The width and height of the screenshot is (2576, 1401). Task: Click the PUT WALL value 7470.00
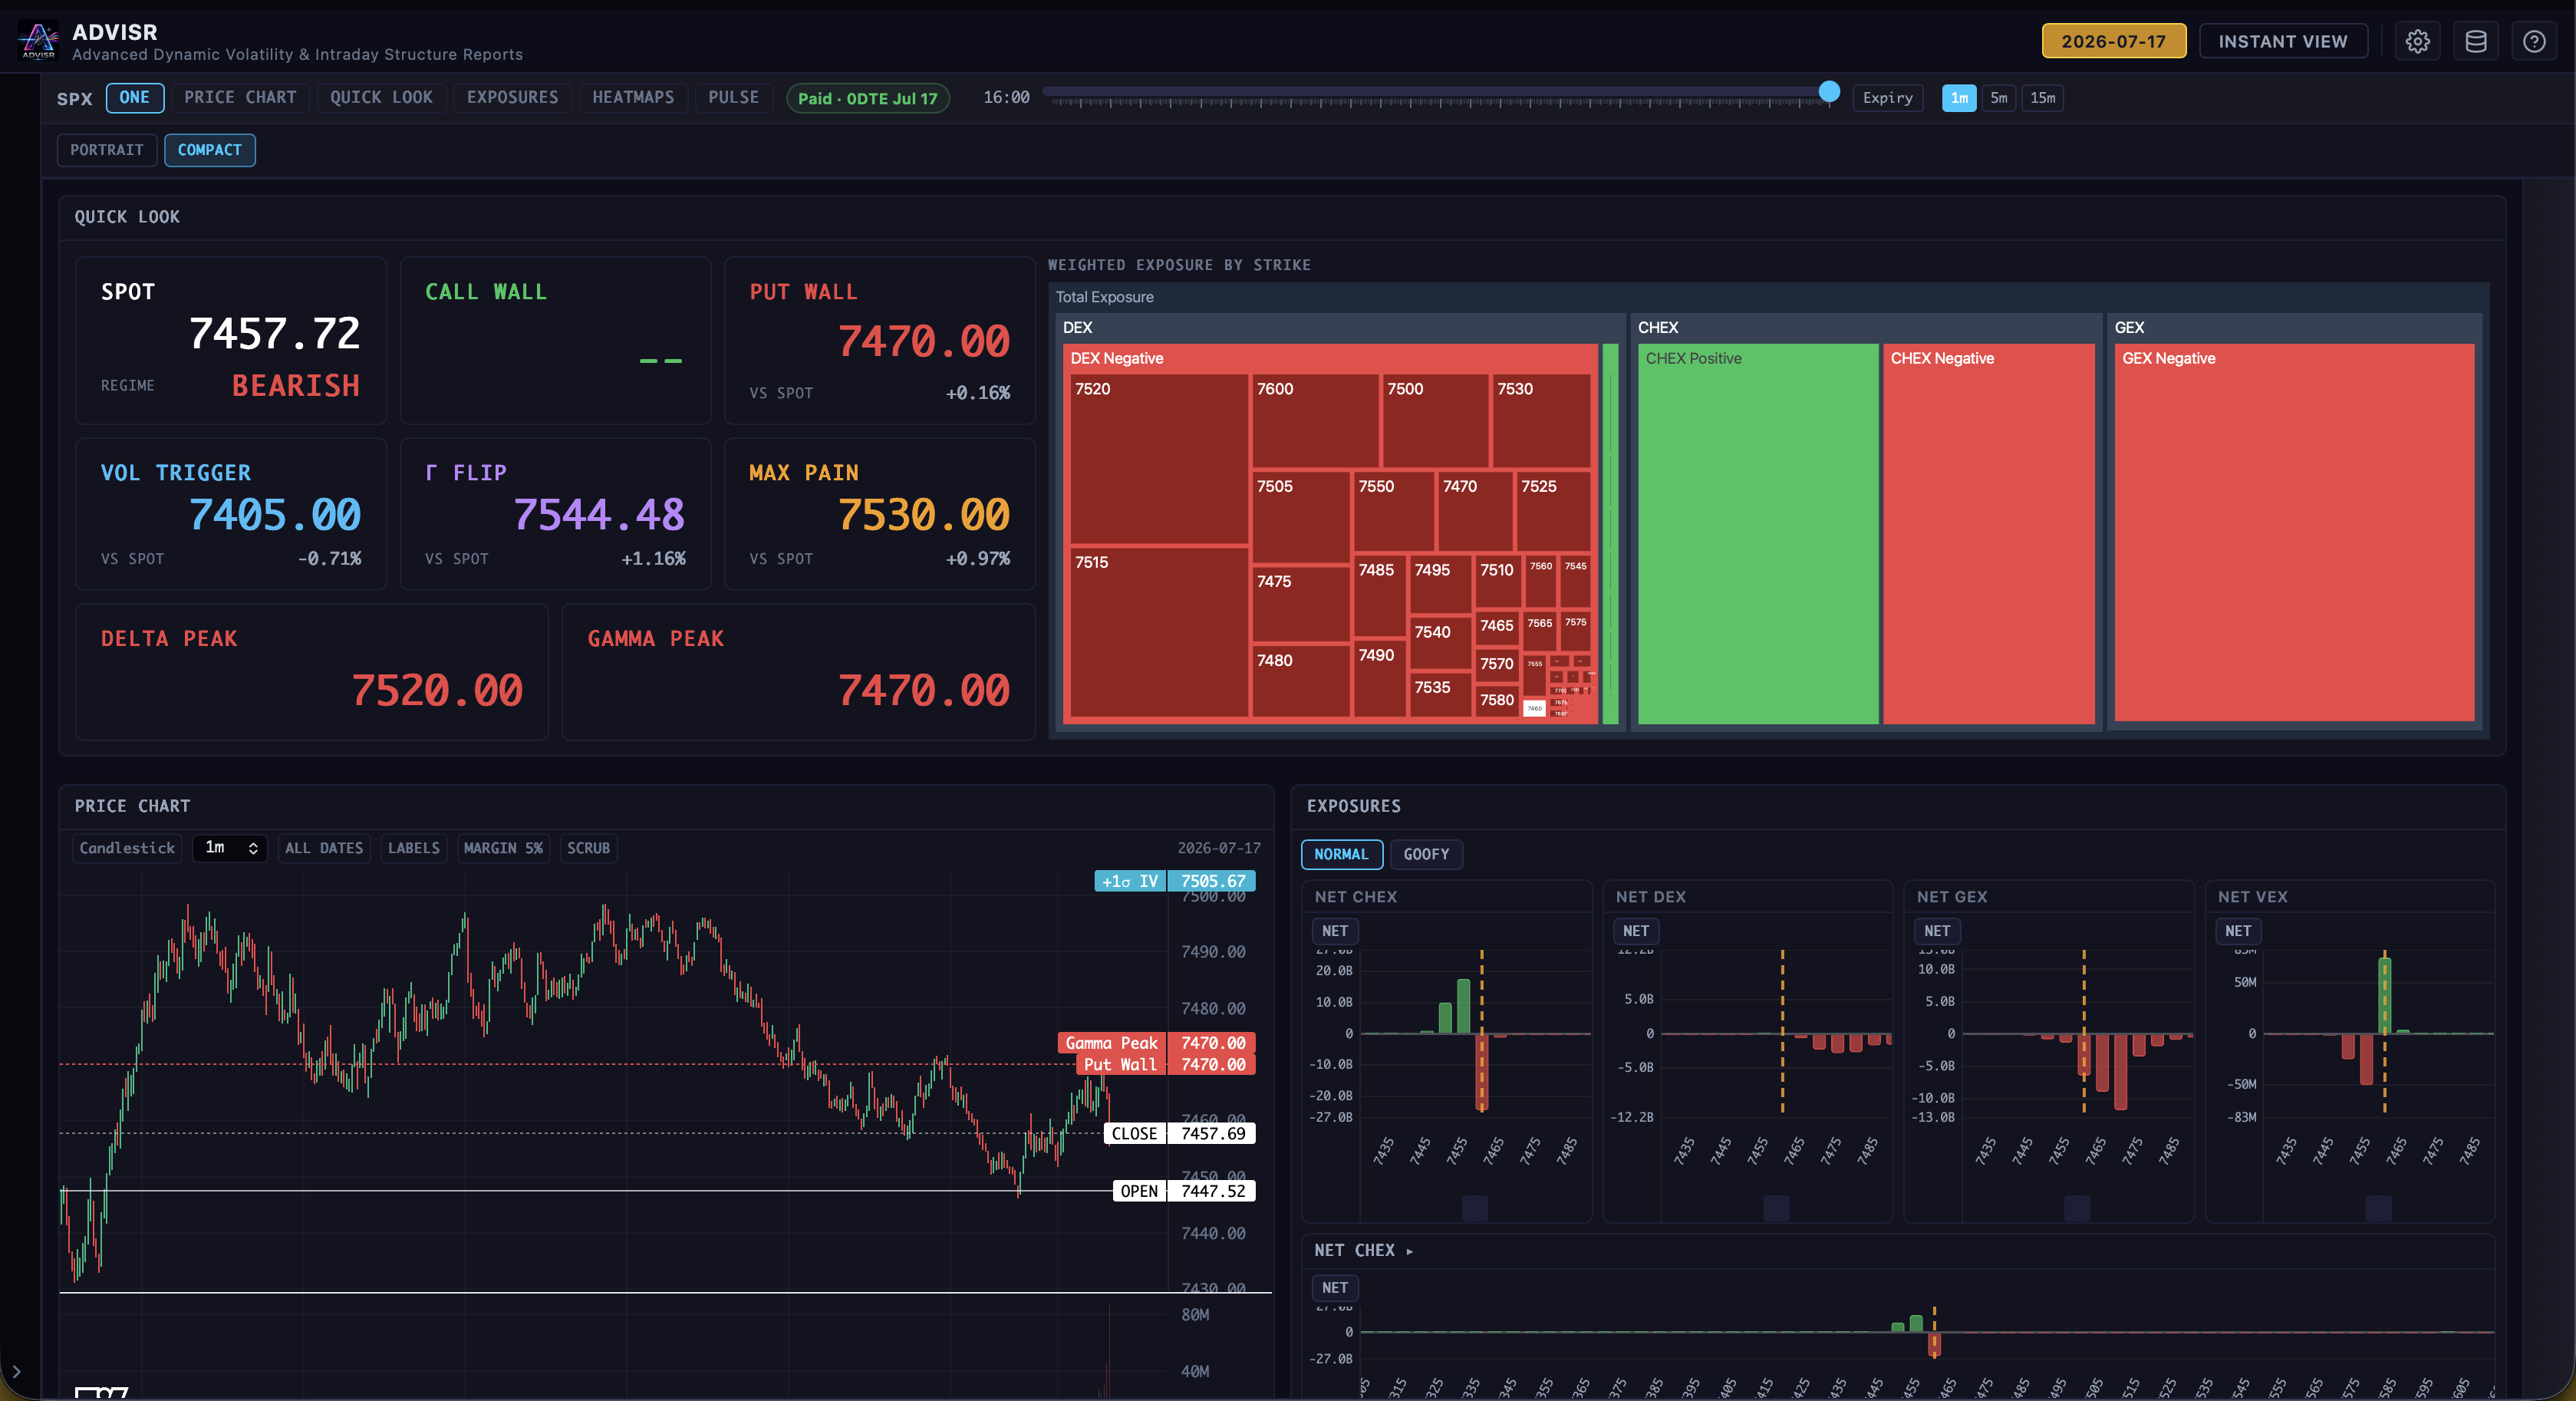click(923, 342)
